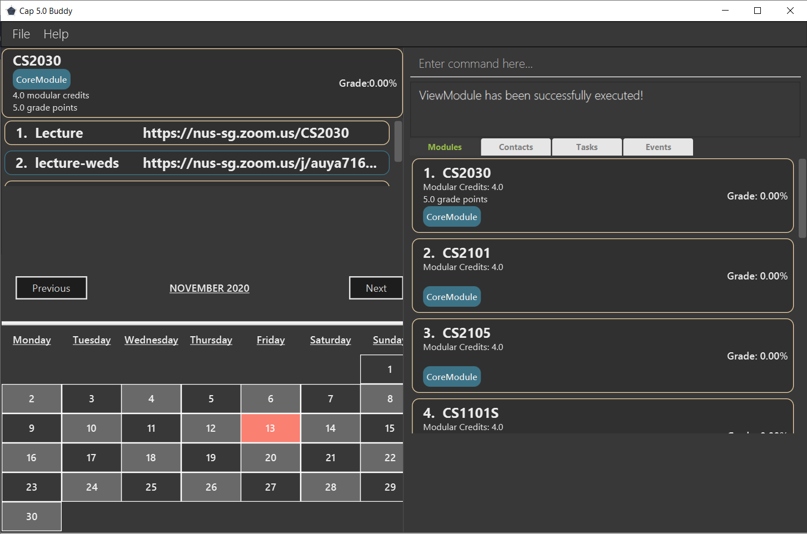Screen dimensions: 807x534
Task: Click calendar date 20
Action: click(271, 457)
